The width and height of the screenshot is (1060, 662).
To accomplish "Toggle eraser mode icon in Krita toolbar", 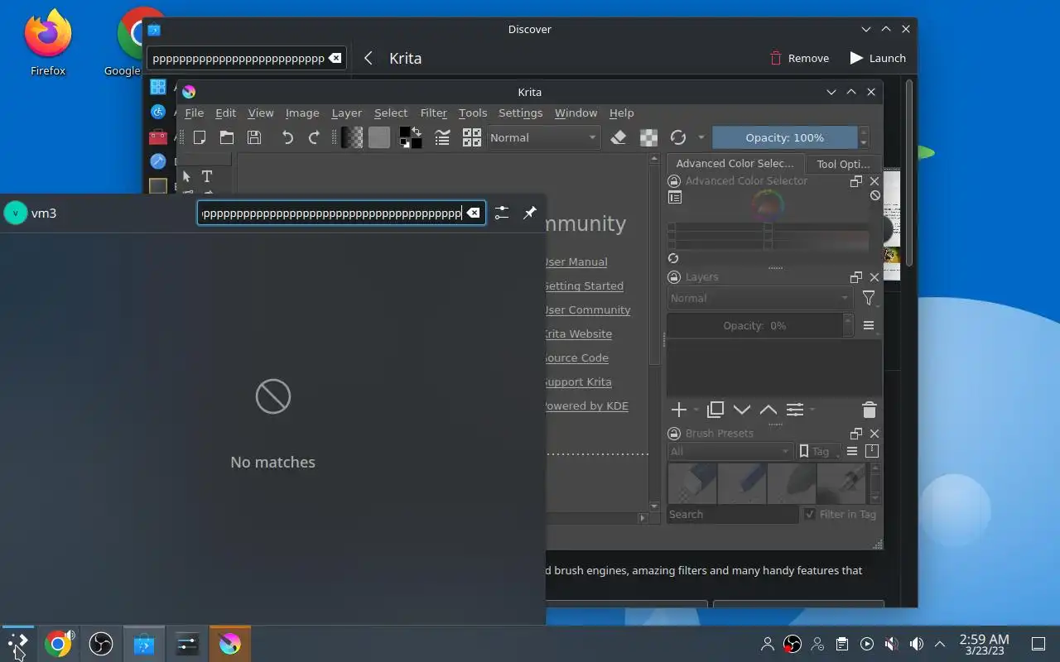I will (x=618, y=137).
